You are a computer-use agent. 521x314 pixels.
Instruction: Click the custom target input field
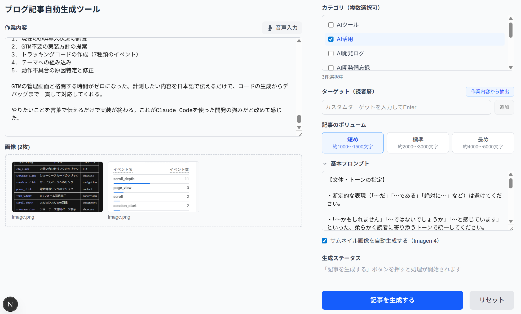tap(406, 107)
